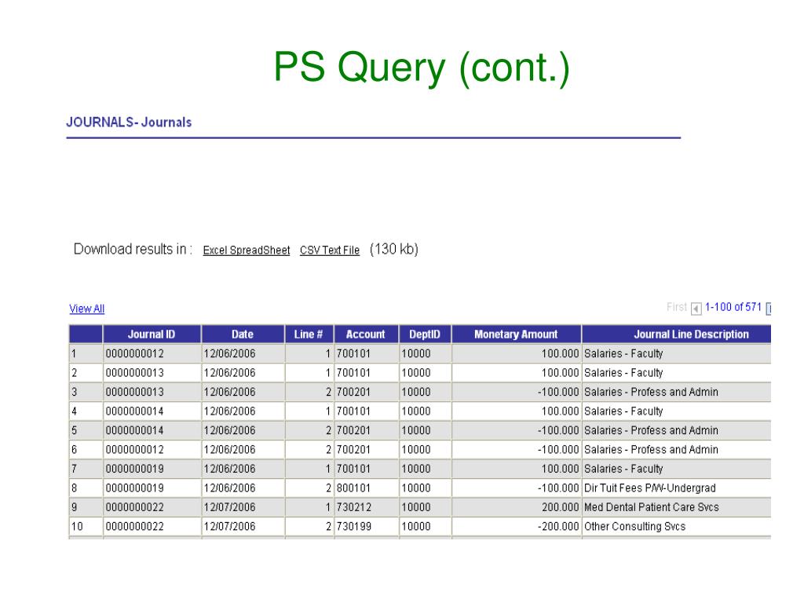
Task: Download results as Excel SpreadSheet
Action: (x=246, y=250)
